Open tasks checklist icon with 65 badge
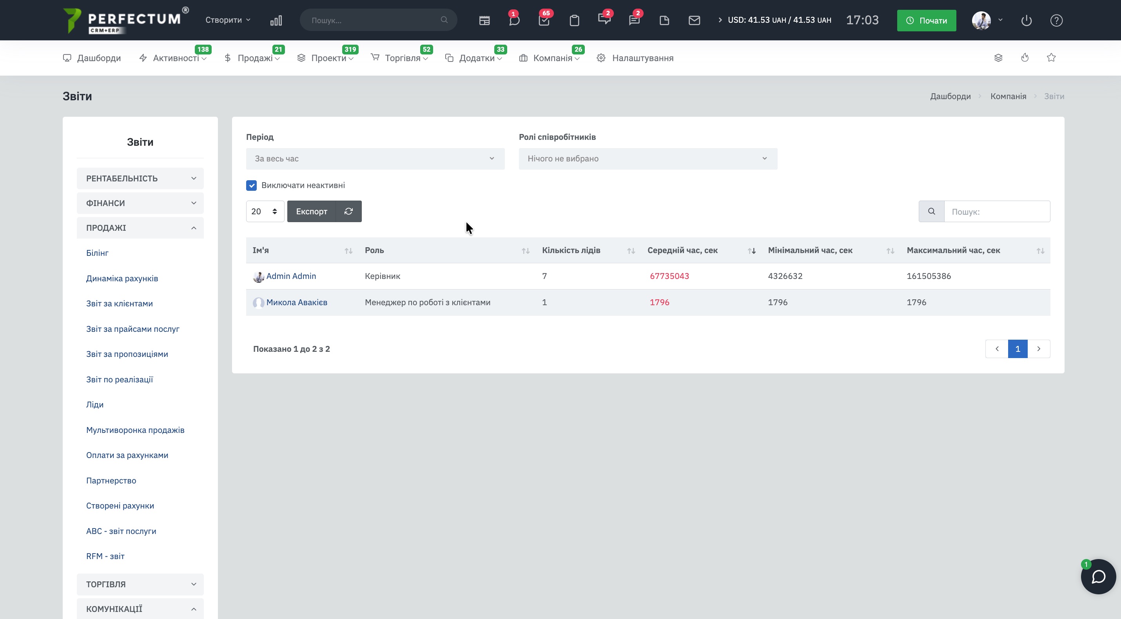 pos(544,20)
